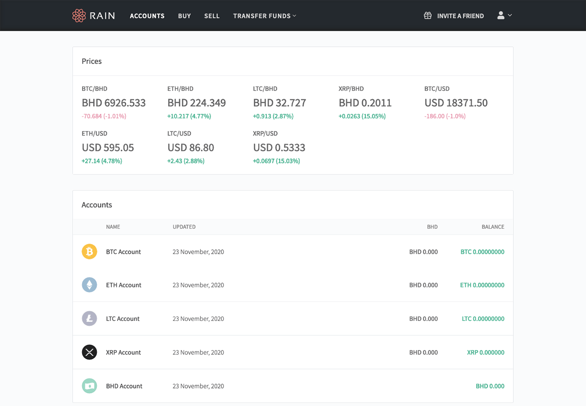
Task: Click the NAME column header
Action: (113, 227)
